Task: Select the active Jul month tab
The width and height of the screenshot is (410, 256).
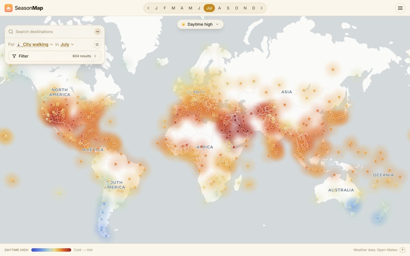Action: click(x=209, y=8)
